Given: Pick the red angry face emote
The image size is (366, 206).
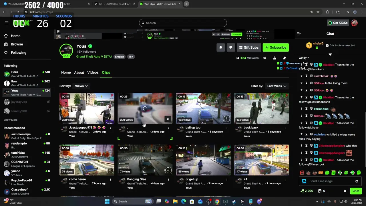Looking at the screenshot, I should [302, 173].
